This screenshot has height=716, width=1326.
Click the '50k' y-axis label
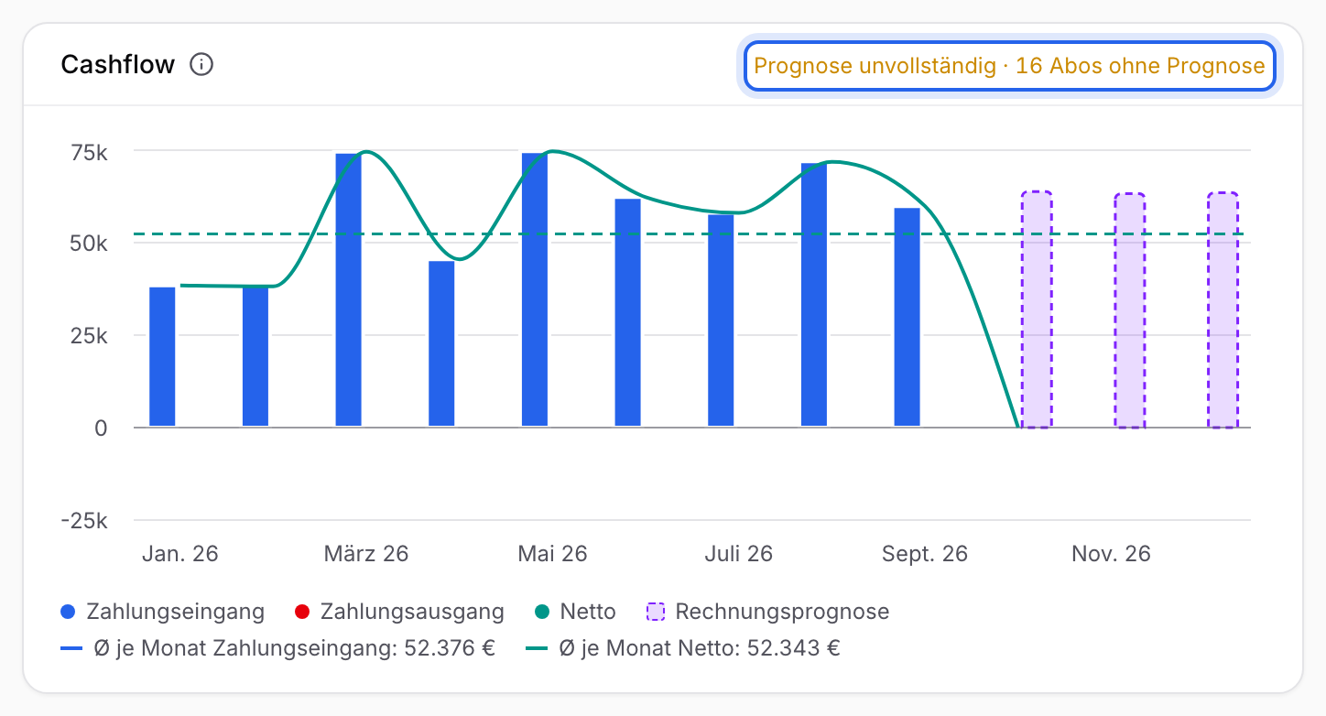point(90,244)
